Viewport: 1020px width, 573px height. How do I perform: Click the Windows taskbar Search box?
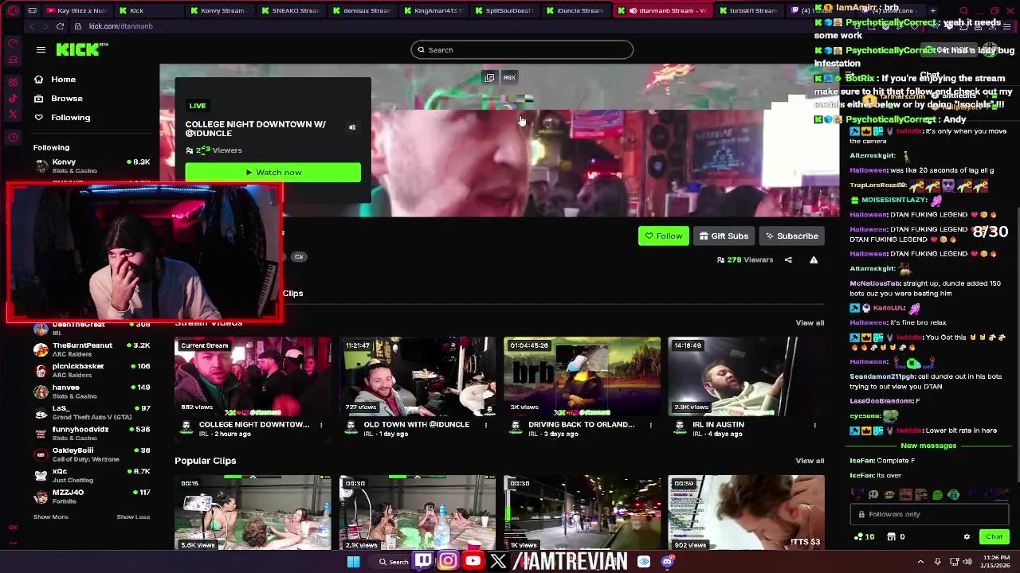394,562
